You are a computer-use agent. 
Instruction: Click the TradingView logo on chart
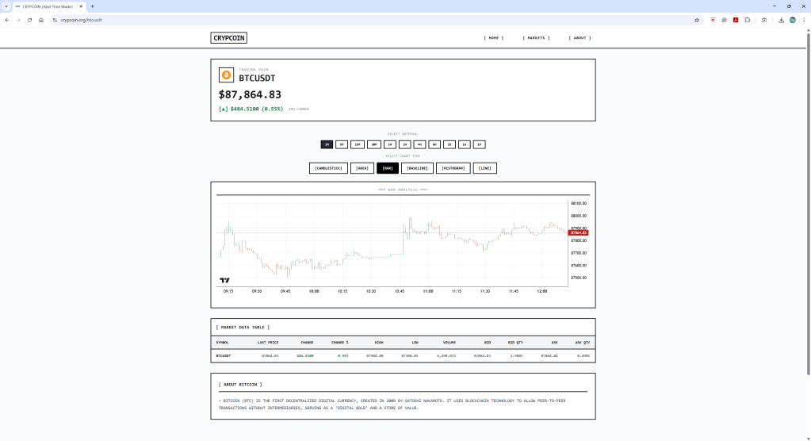point(224,280)
